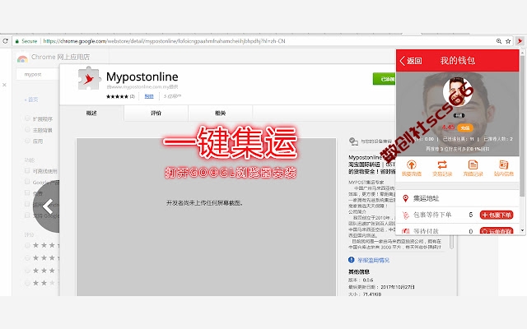Tick the 支持 Google 云端硬盘 checkbox
527x329 pixels.
pos(27,215)
